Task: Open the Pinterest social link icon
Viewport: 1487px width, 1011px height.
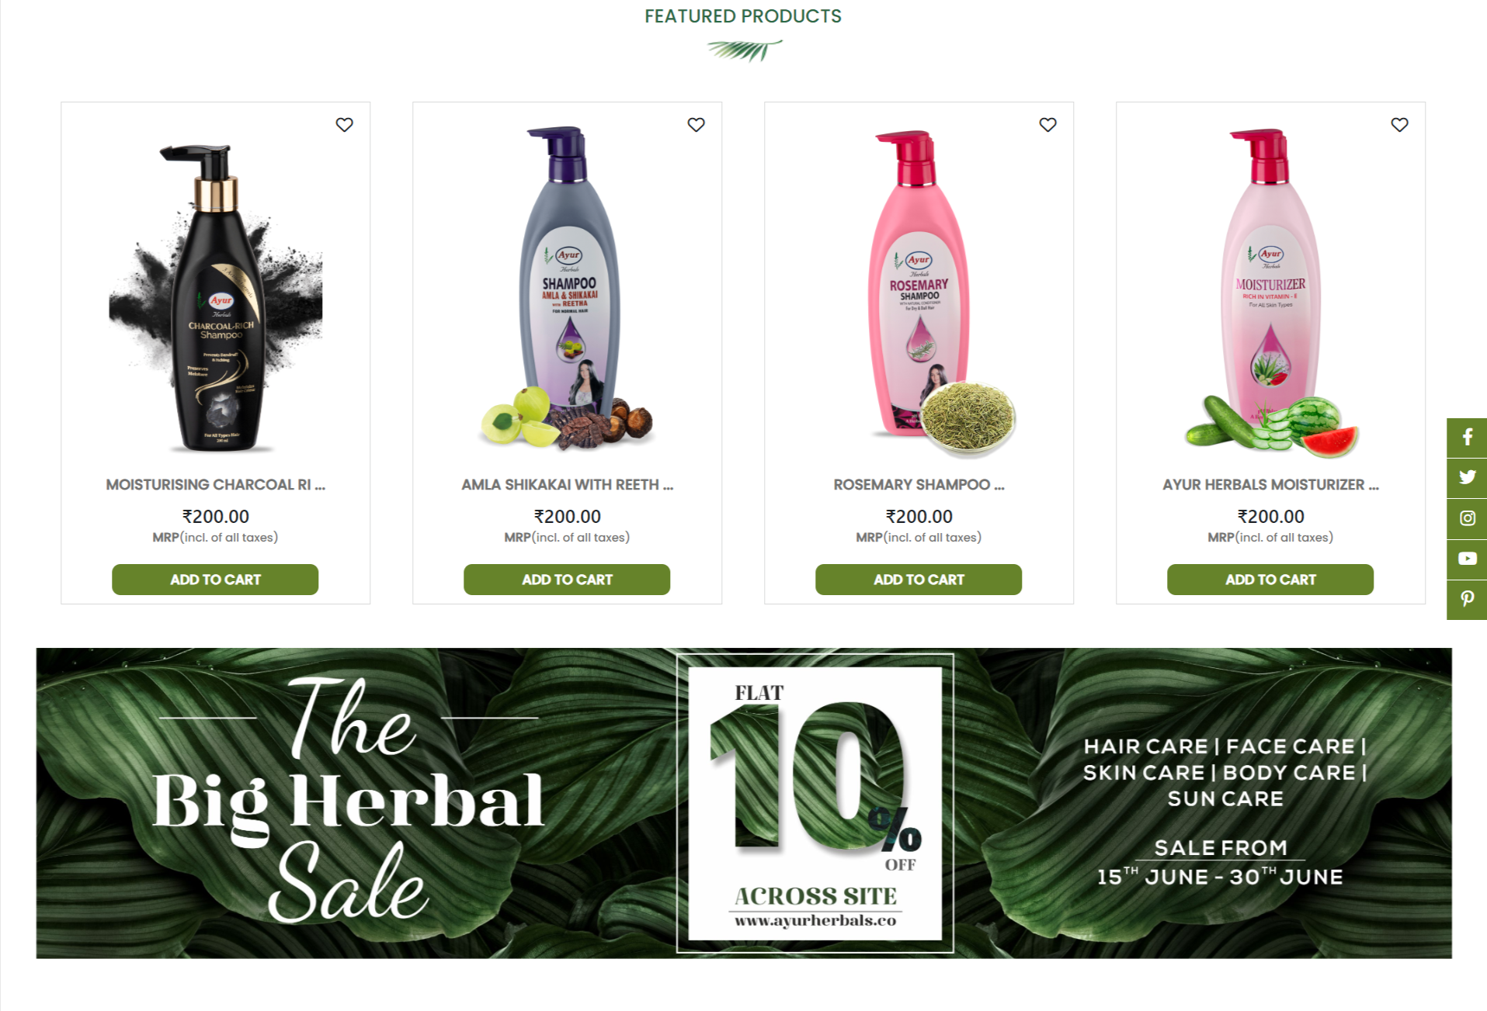Action: point(1467,599)
